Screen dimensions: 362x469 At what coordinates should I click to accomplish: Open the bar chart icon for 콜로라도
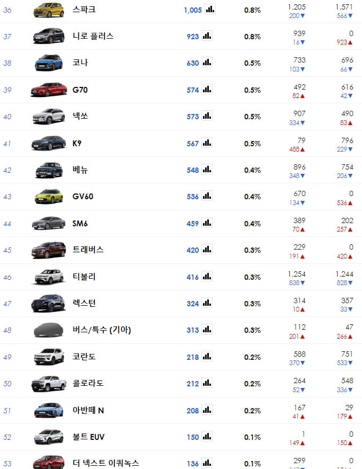click(207, 383)
